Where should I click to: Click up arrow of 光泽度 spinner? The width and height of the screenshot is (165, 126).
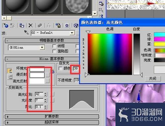(45, 99)
